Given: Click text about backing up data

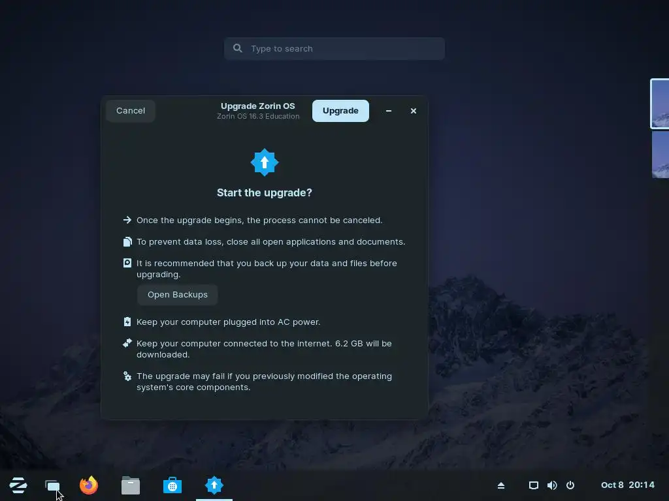Looking at the screenshot, I should point(267,269).
